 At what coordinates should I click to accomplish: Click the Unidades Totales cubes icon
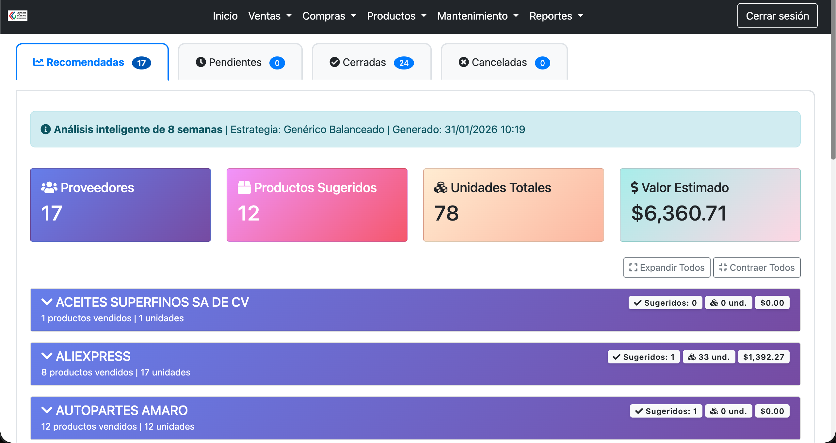pyautogui.click(x=441, y=187)
